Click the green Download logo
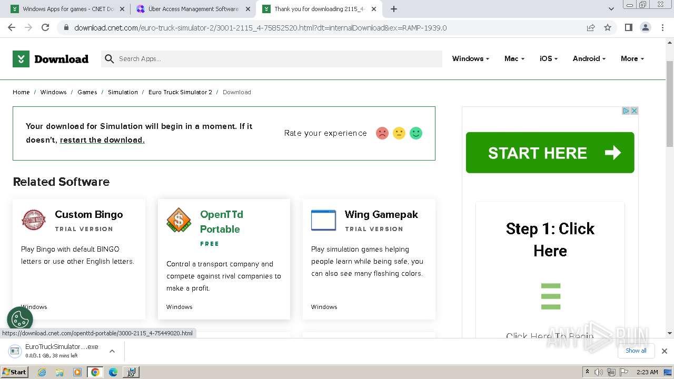The image size is (674, 379). pos(51,59)
